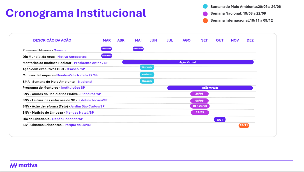Image resolution: width=304 pixels, height=172 pixels.
Task: Click legend text 'Semana do Meio Ambiente:20/05 a 24/06'
Action: click(245, 6)
